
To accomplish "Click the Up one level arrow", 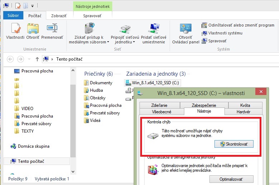I will pyautogui.click(x=37, y=59).
